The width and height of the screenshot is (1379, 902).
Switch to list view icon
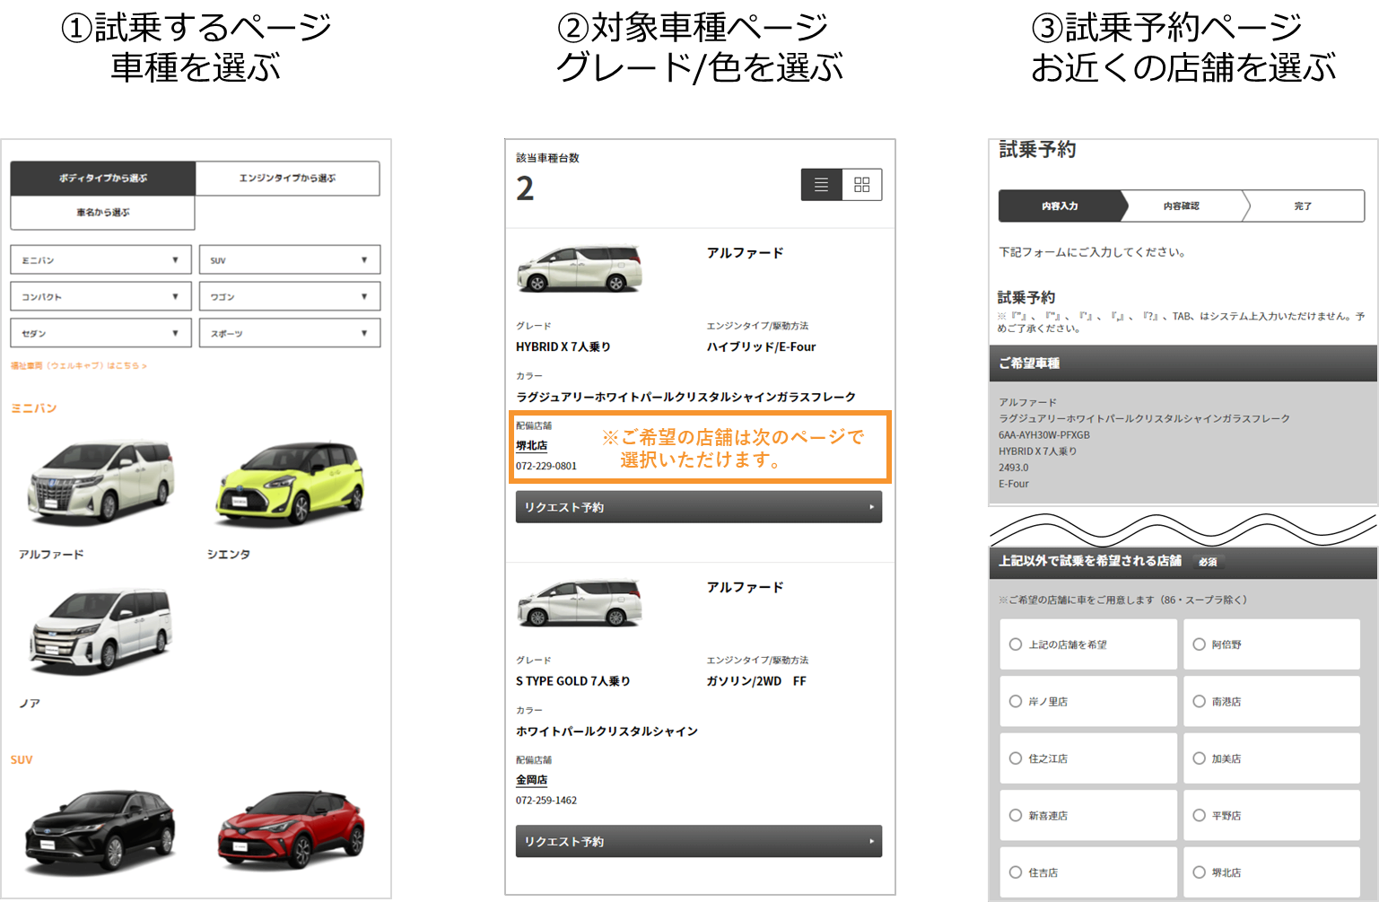click(821, 185)
